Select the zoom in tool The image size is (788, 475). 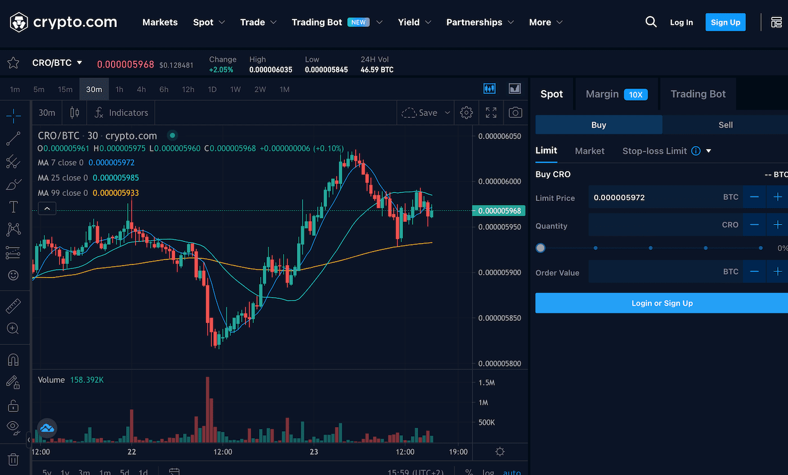[x=14, y=329]
